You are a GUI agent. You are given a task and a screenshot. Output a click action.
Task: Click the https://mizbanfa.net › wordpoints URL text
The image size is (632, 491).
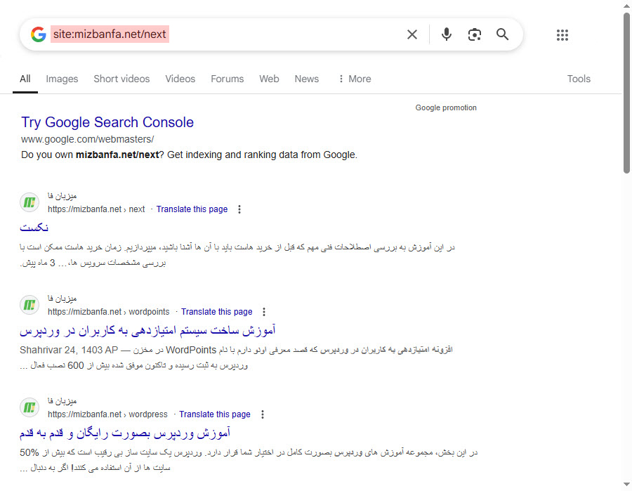(x=108, y=312)
